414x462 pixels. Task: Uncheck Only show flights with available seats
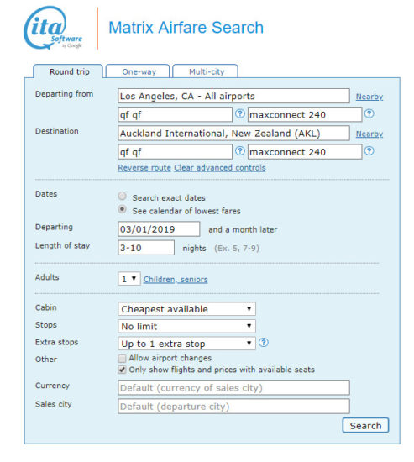tap(122, 370)
